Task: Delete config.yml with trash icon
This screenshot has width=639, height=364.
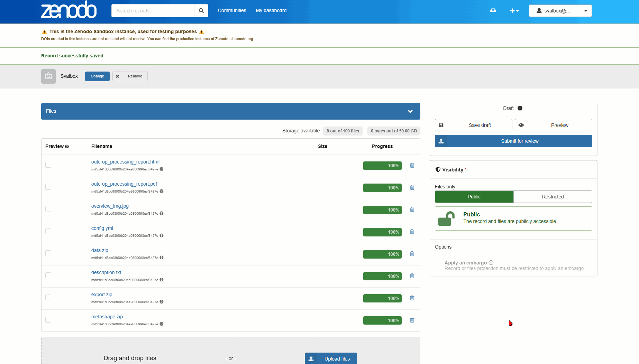Action: pyautogui.click(x=412, y=232)
